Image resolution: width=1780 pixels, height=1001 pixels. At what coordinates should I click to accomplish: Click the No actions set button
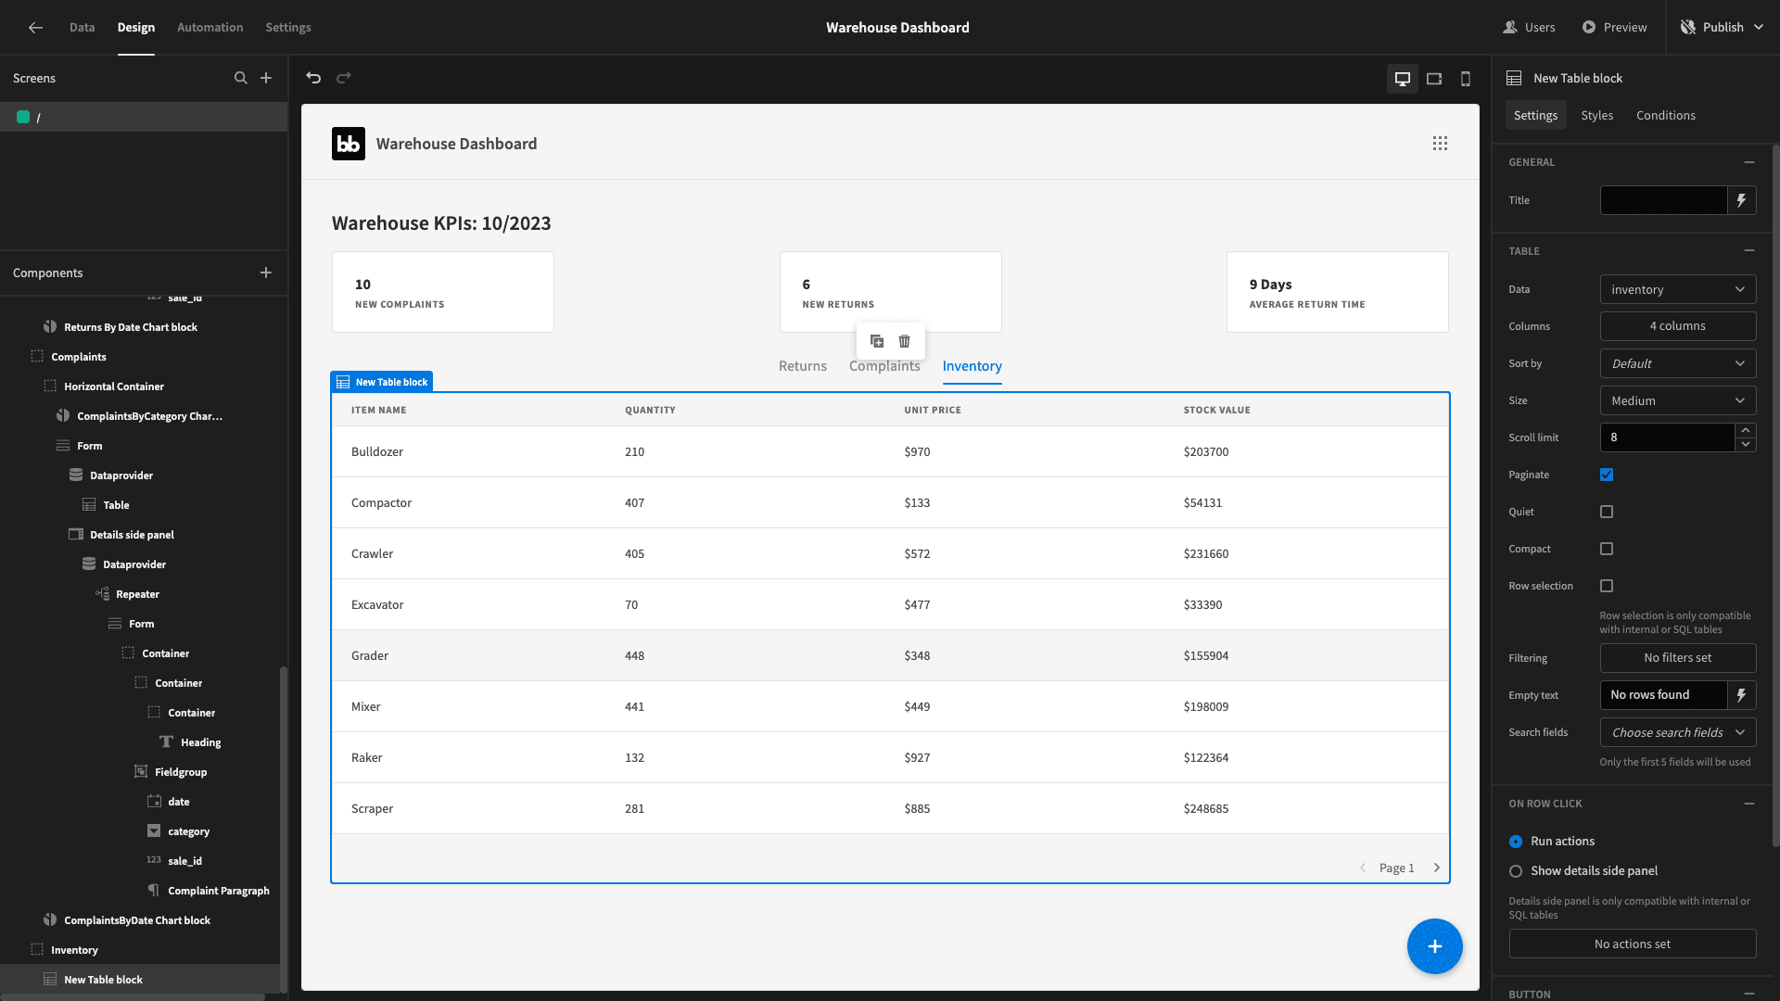click(1633, 944)
